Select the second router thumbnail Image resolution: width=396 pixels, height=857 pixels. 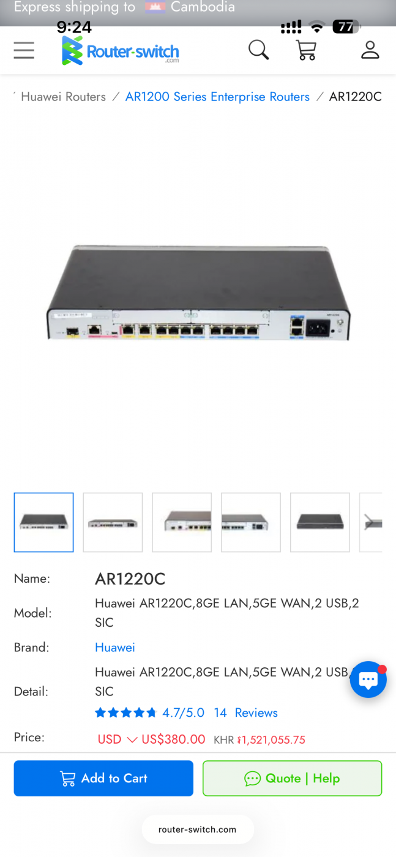[x=113, y=522]
